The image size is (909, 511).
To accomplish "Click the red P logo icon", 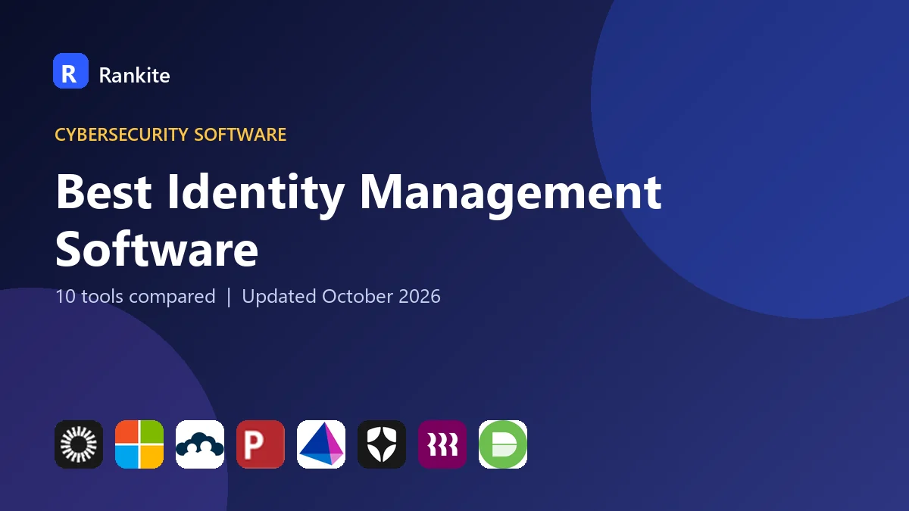I will tap(261, 444).
